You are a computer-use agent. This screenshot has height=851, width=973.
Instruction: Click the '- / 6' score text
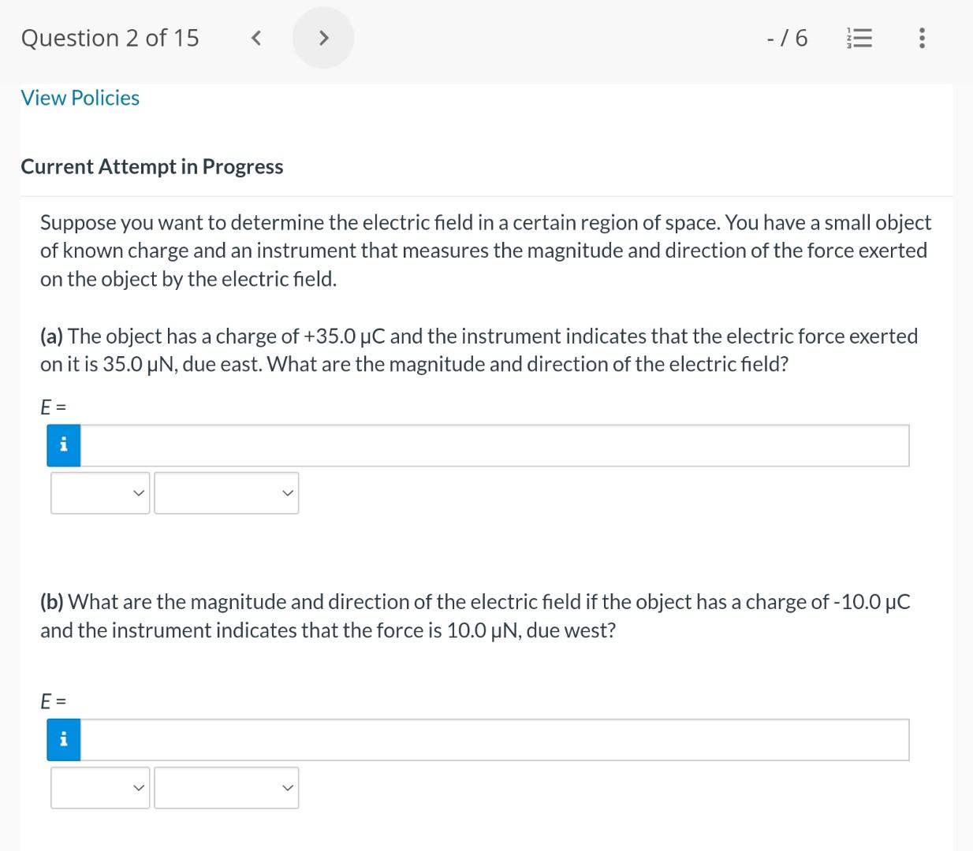click(x=787, y=38)
